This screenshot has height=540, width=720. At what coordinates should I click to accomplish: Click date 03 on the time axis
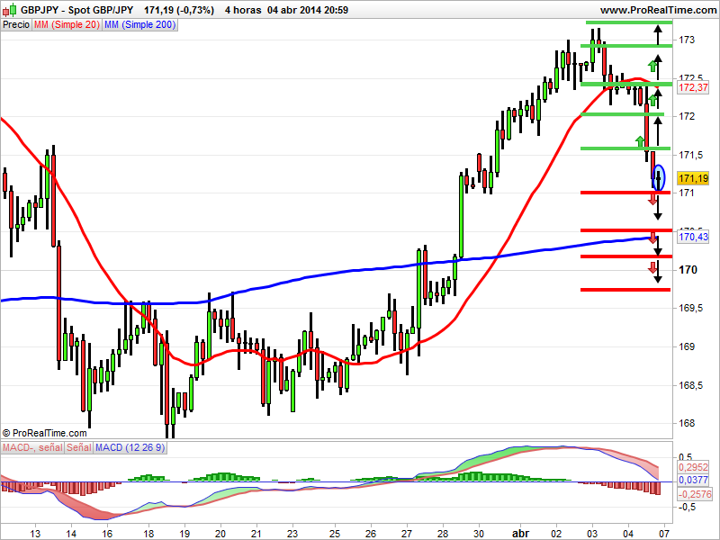[x=592, y=534]
